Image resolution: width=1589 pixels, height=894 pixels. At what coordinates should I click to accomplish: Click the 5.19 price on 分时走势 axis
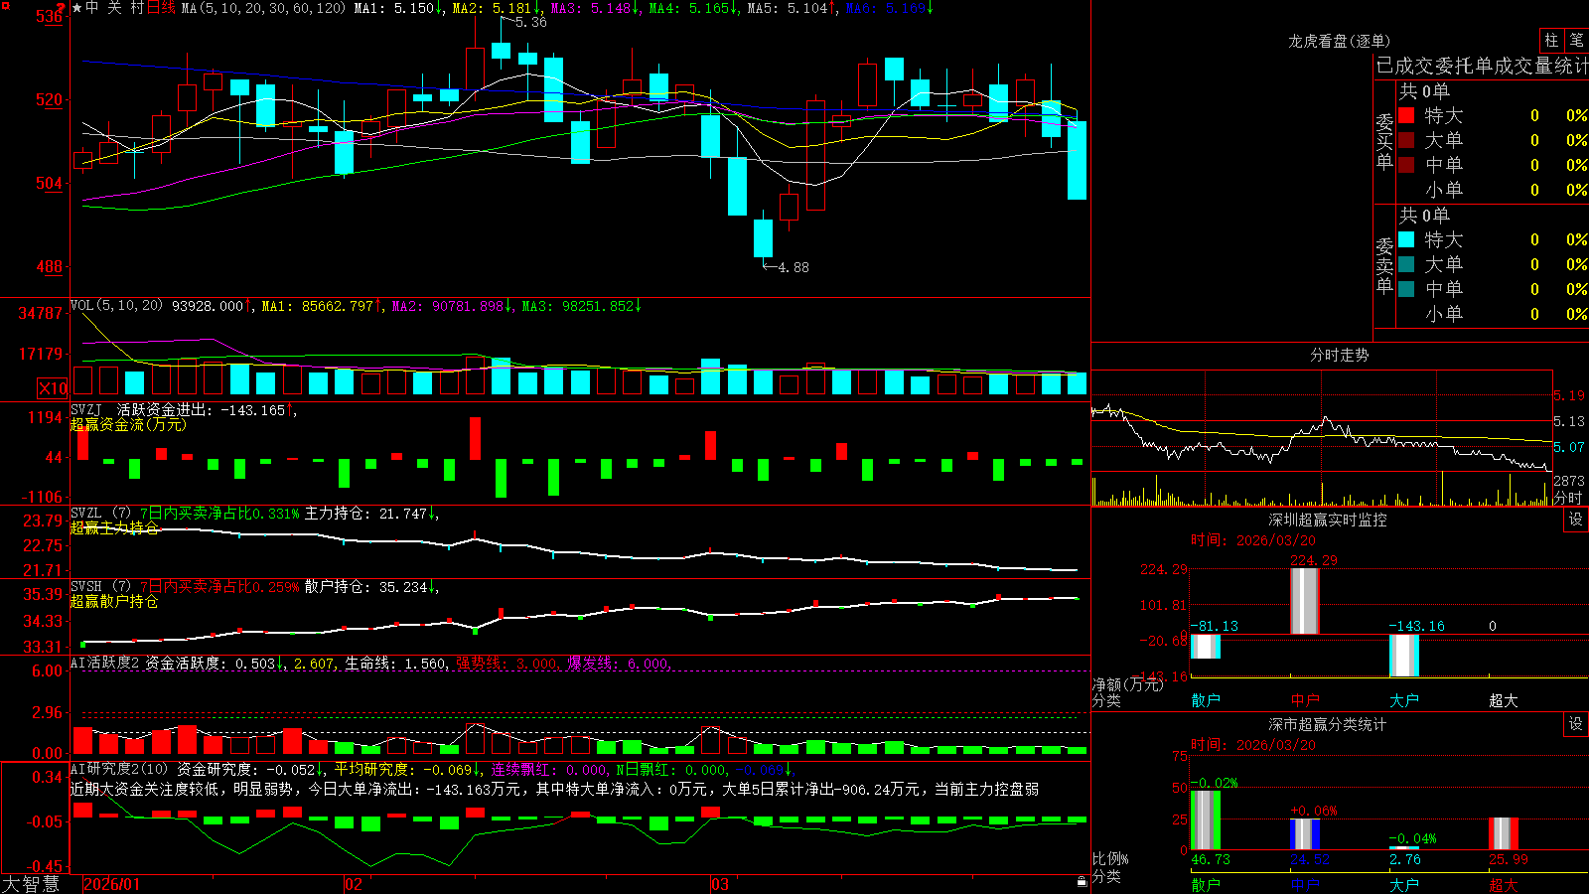tap(1569, 395)
